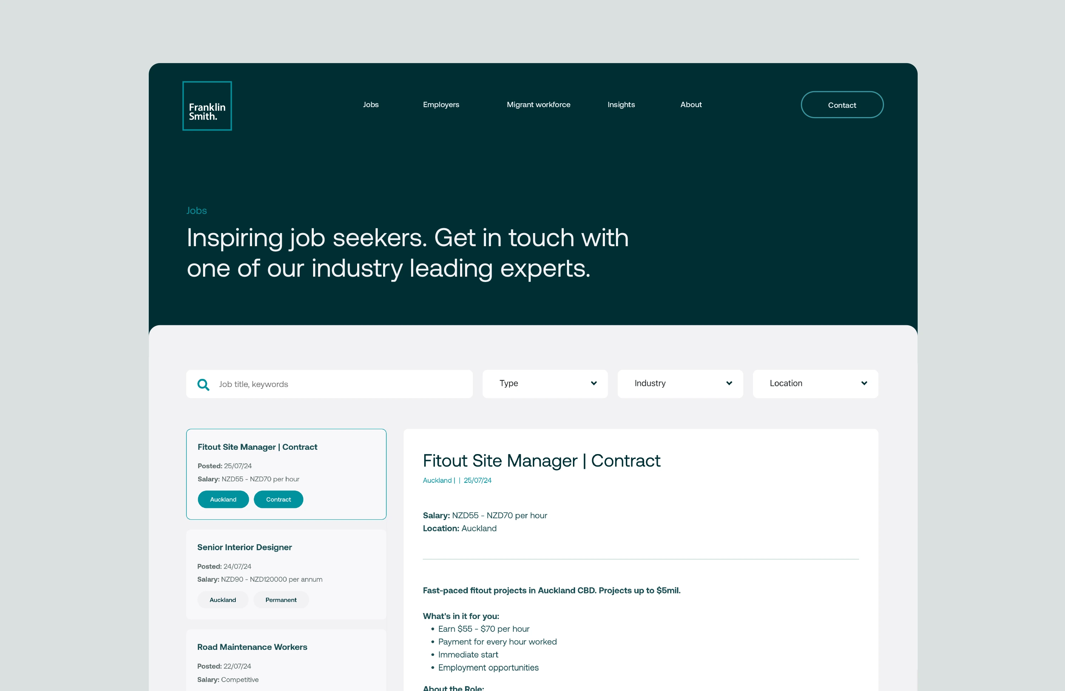Image resolution: width=1065 pixels, height=691 pixels.
Task: Click Auckland tag on Senior Interior Designer card
Action: click(x=223, y=600)
